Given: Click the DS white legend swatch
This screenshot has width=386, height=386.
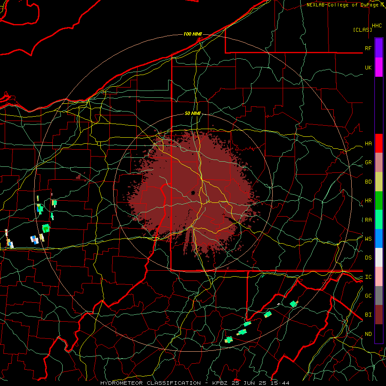Looking at the screenshot, I should point(379,257).
